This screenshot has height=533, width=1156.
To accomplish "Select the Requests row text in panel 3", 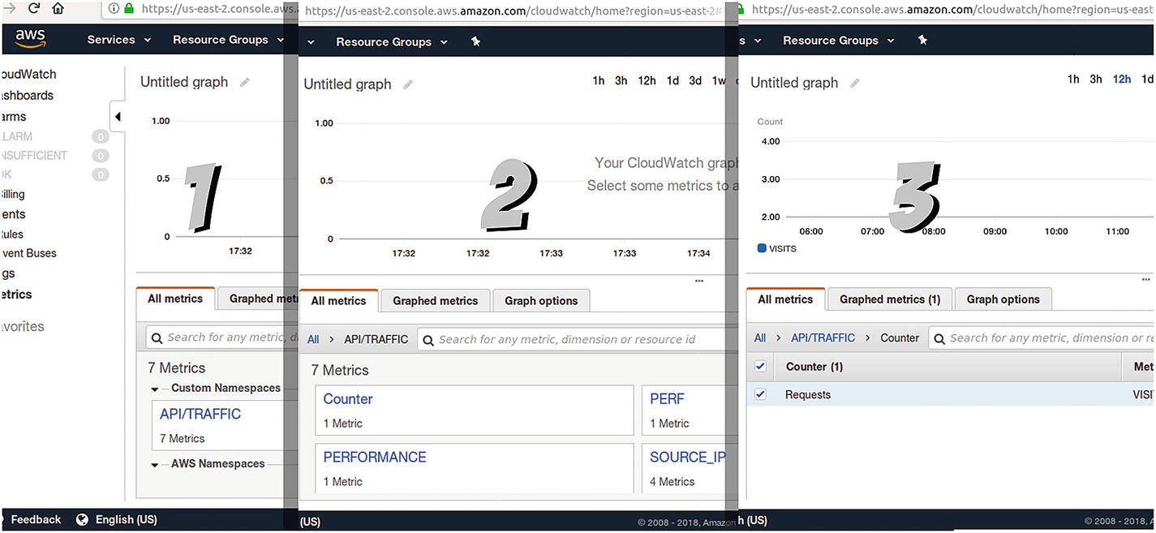I will [x=808, y=394].
